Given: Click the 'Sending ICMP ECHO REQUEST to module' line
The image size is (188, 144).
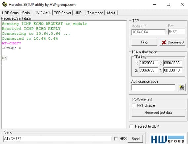Looking at the screenshot, I should [45, 24].
